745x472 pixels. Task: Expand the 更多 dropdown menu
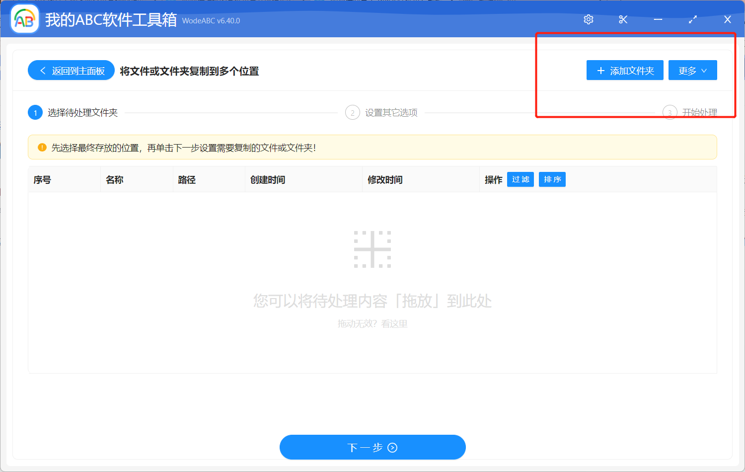(x=692, y=70)
